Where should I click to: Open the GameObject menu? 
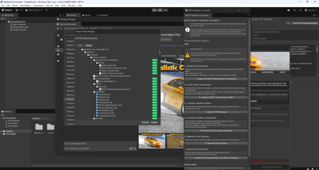tap(25, 6)
